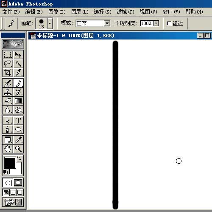
Task: Switch to full screen mode
Action: click(20, 192)
